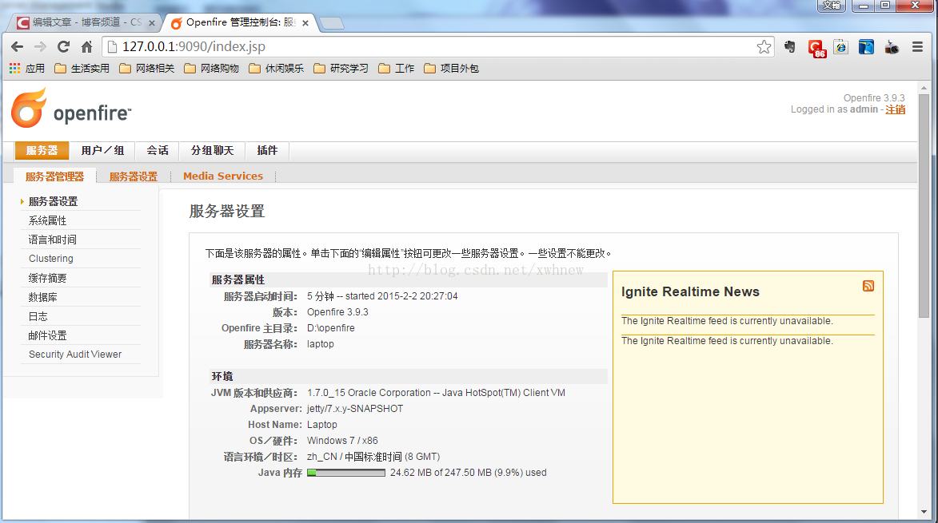938x523 pixels.
Task: Go back using the browser back arrow
Action: point(17,46)
